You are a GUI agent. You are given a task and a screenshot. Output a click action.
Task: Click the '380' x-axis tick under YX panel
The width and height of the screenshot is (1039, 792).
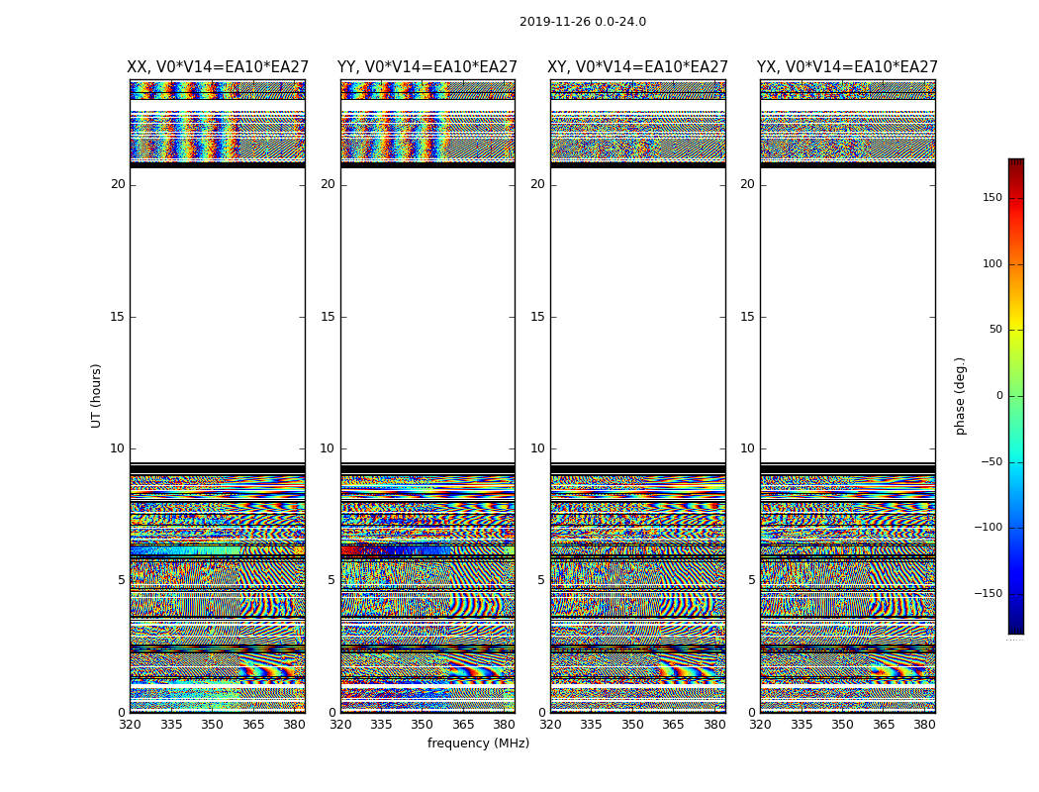point(924,725)
